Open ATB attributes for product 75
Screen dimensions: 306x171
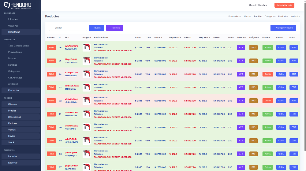pos(241,61)
